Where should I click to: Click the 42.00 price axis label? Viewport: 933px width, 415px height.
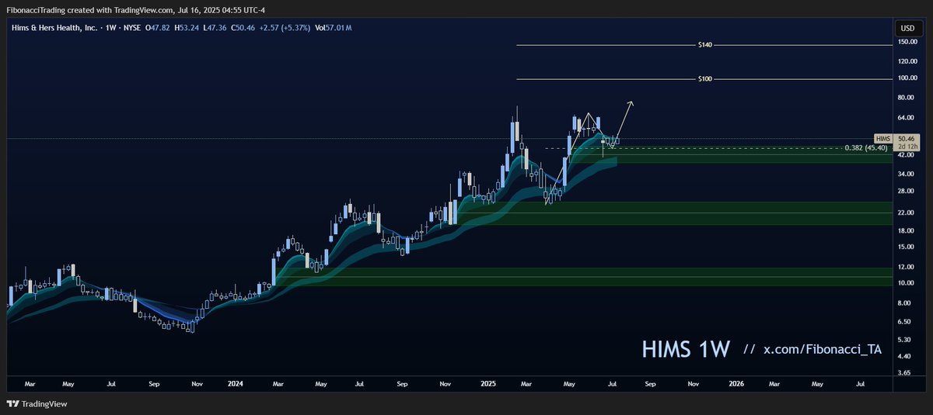click(905, 155)
